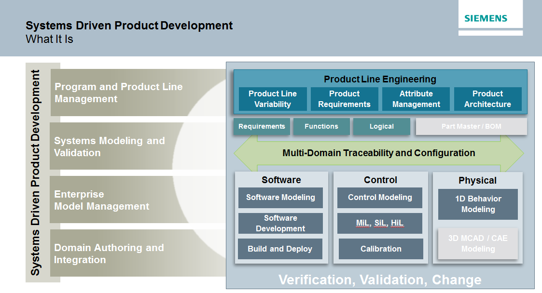Image resolution: width=542 pixels, height=293 pixels.
Task: Click the Product Requirements box
Action: (344, 99)
